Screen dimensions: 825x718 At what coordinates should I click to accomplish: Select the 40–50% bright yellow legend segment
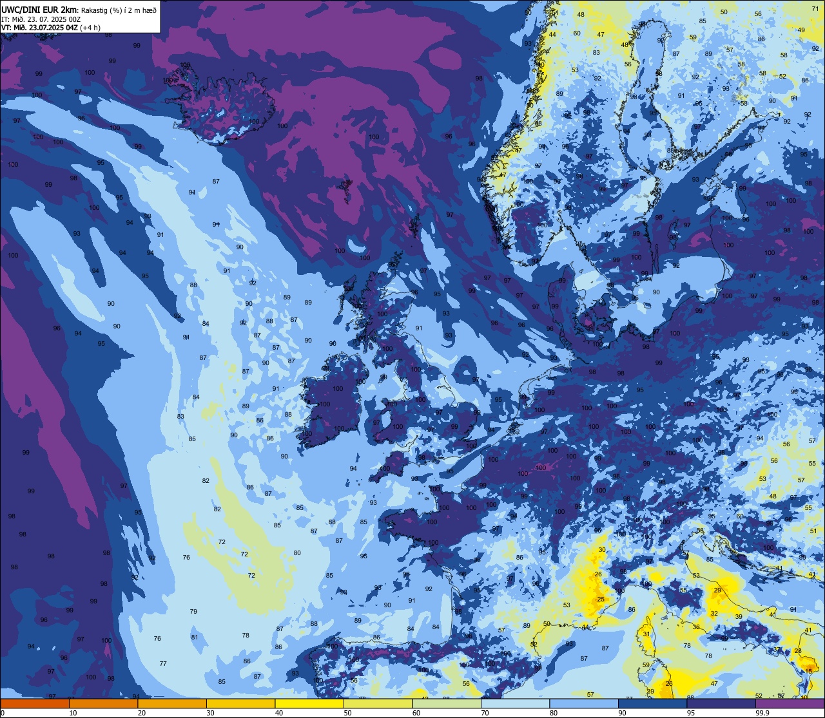pyautogui.click(x=309, y=704)
